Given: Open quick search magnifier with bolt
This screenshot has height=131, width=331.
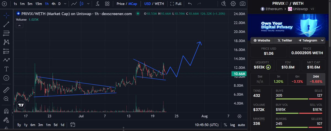Looking at the screenshot, I should 224,4.
